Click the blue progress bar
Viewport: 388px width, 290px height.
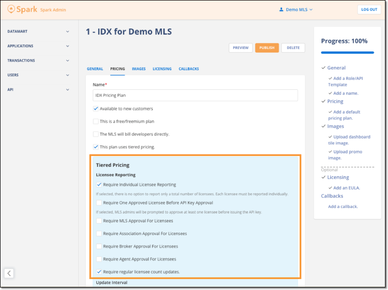(347, 53)
